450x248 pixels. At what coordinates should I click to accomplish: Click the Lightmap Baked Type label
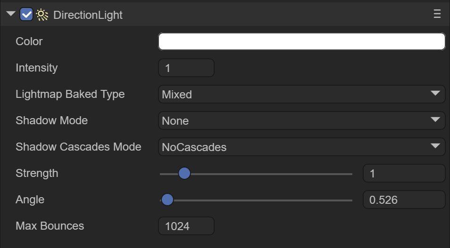[x=70, y=94]
